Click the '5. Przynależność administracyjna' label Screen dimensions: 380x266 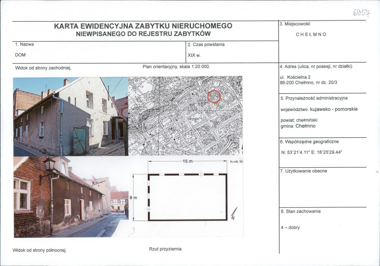coord(314,98)
